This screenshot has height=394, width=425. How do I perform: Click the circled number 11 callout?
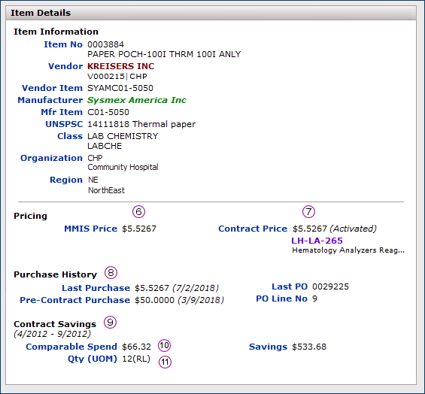coord(165,362)
